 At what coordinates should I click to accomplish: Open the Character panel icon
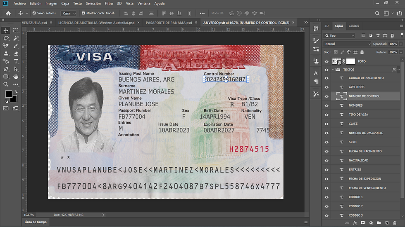[x=316, y=73]
